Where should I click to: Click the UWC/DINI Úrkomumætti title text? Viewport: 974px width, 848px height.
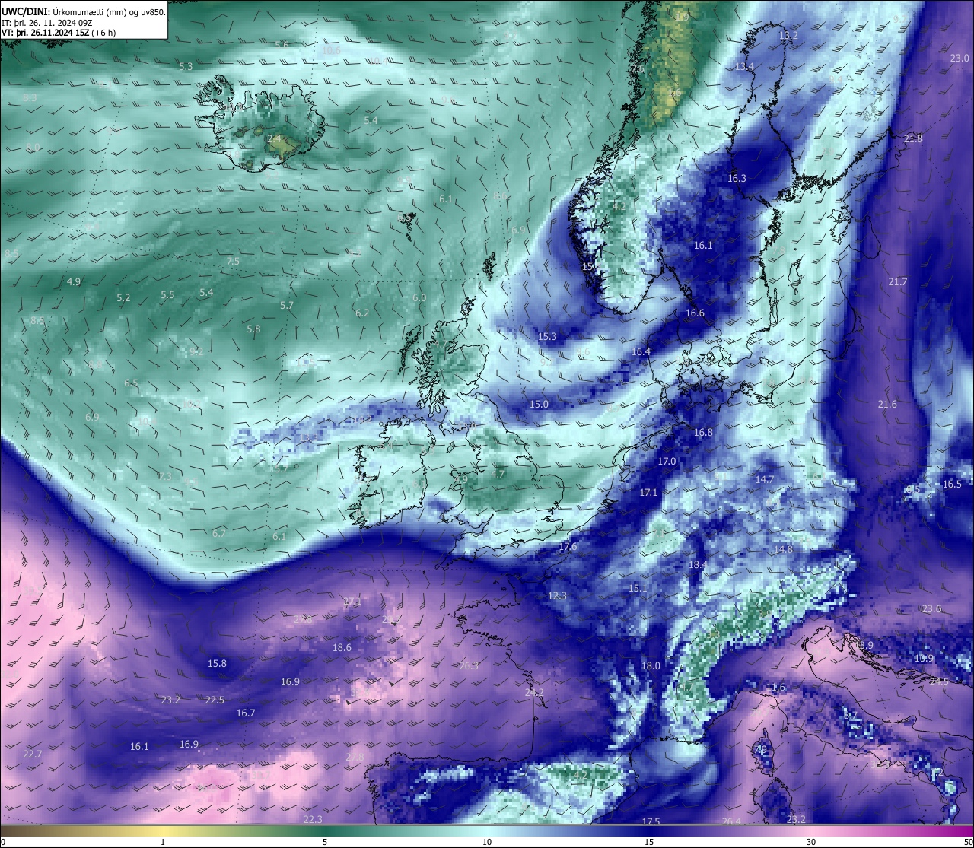[84, 12]
